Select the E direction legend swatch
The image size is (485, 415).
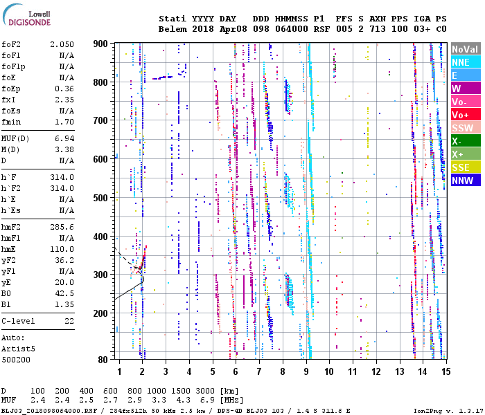point(466,75)
